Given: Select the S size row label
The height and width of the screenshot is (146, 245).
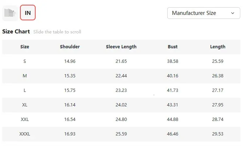Looking at the screenshot, I should pyautogui.click(x=25, y=61).
